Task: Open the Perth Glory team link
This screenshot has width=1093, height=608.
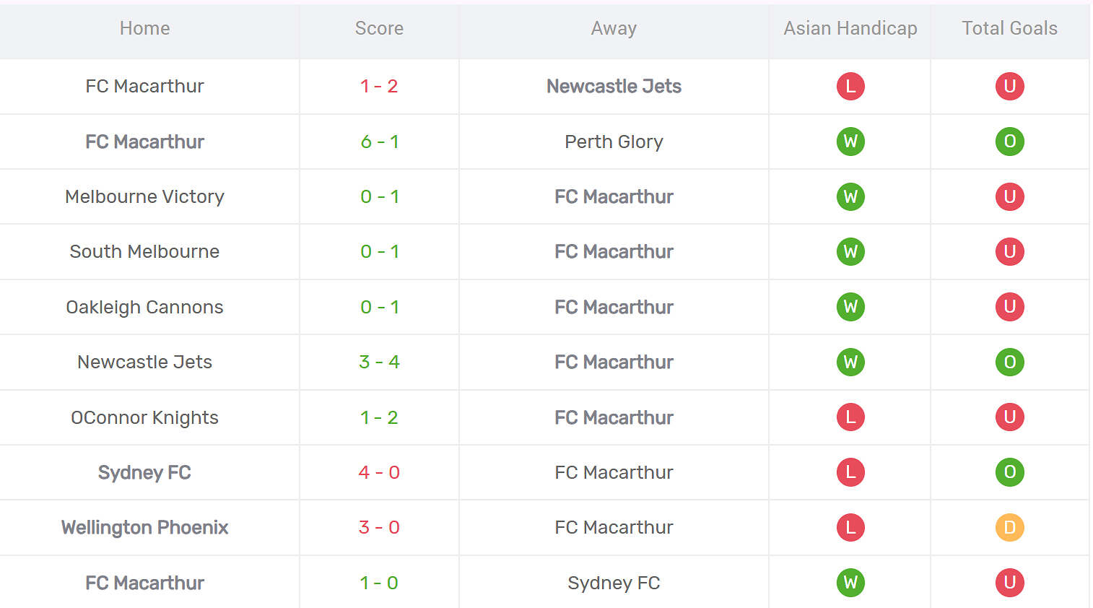Action: 614,142
